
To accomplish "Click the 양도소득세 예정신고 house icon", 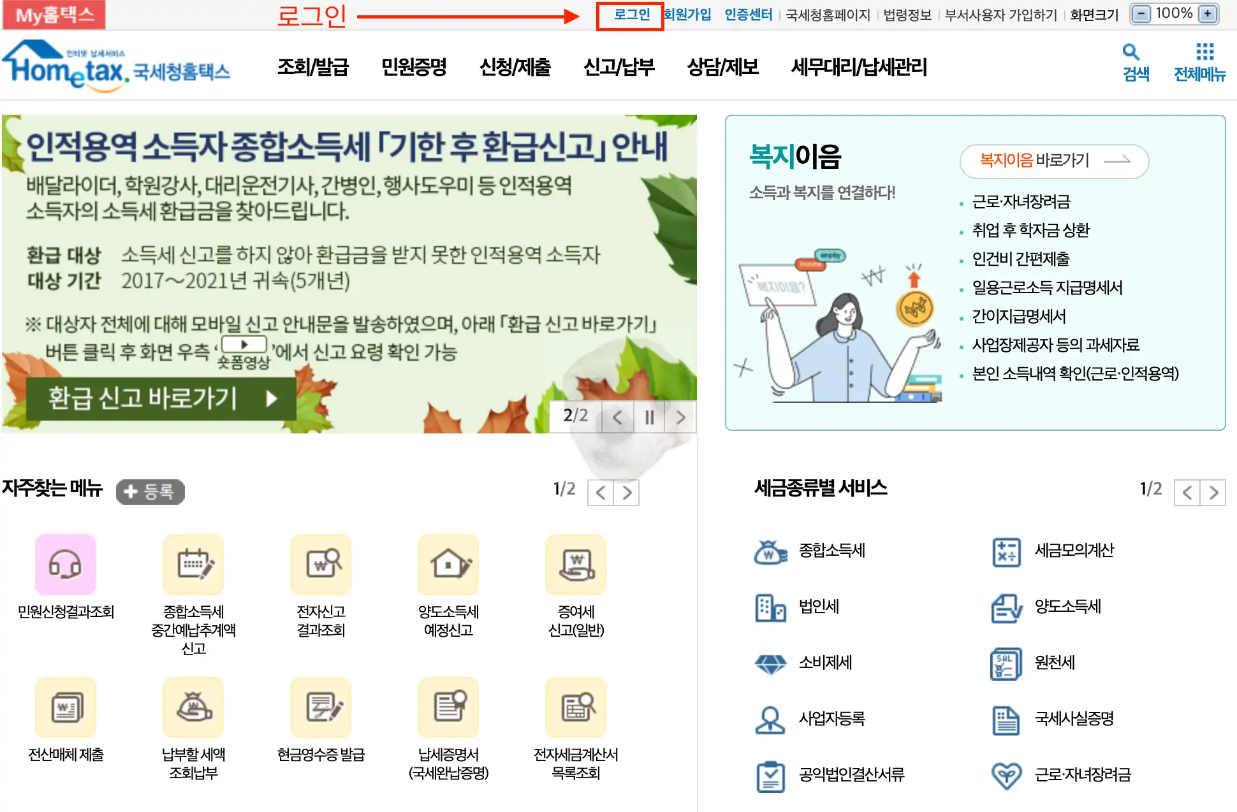I will coord(448,564).
